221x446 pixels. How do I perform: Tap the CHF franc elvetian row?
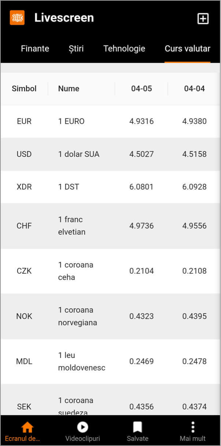110,226
